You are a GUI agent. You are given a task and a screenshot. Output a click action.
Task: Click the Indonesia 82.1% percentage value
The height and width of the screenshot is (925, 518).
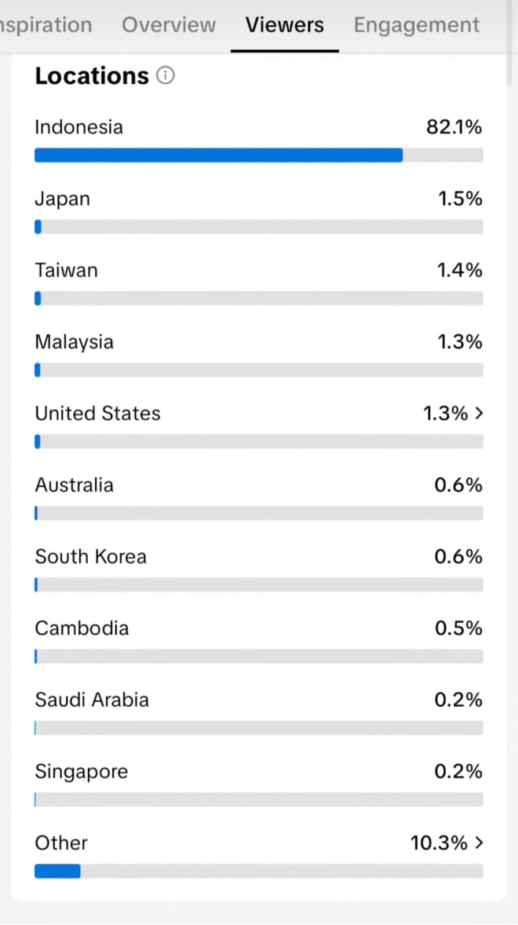(454, 127)
